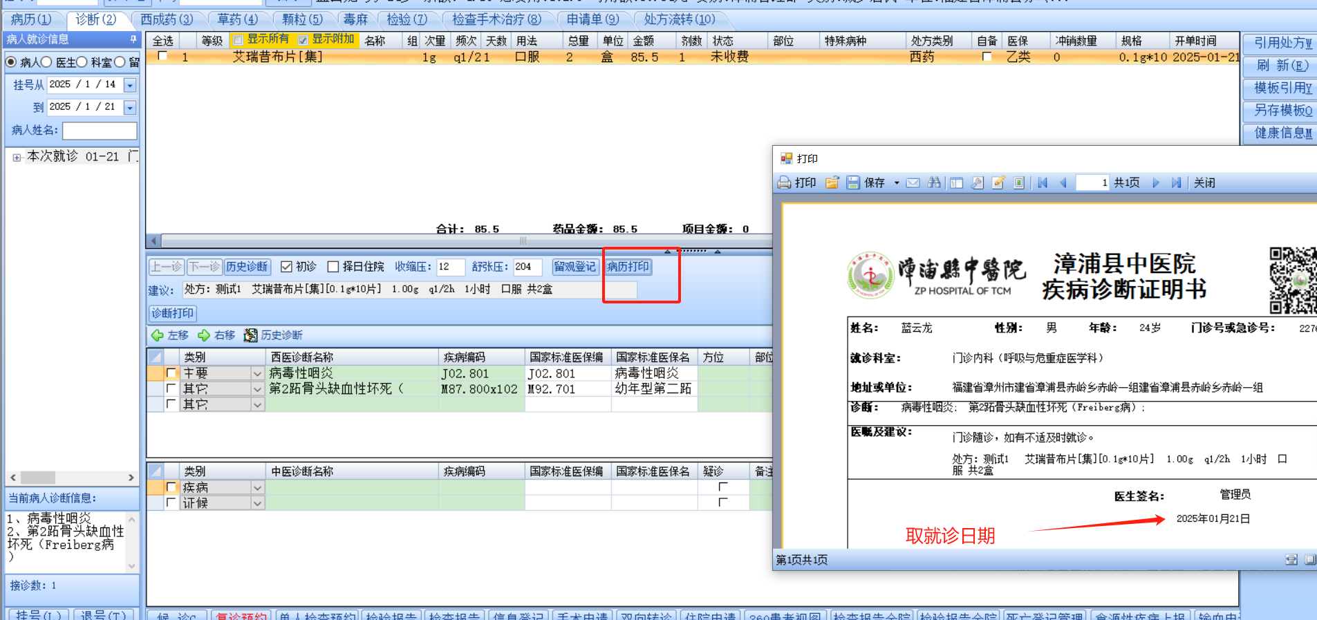Open the 检查手术治疗(8) tab

pyautogui.click(x=496, y=19)
